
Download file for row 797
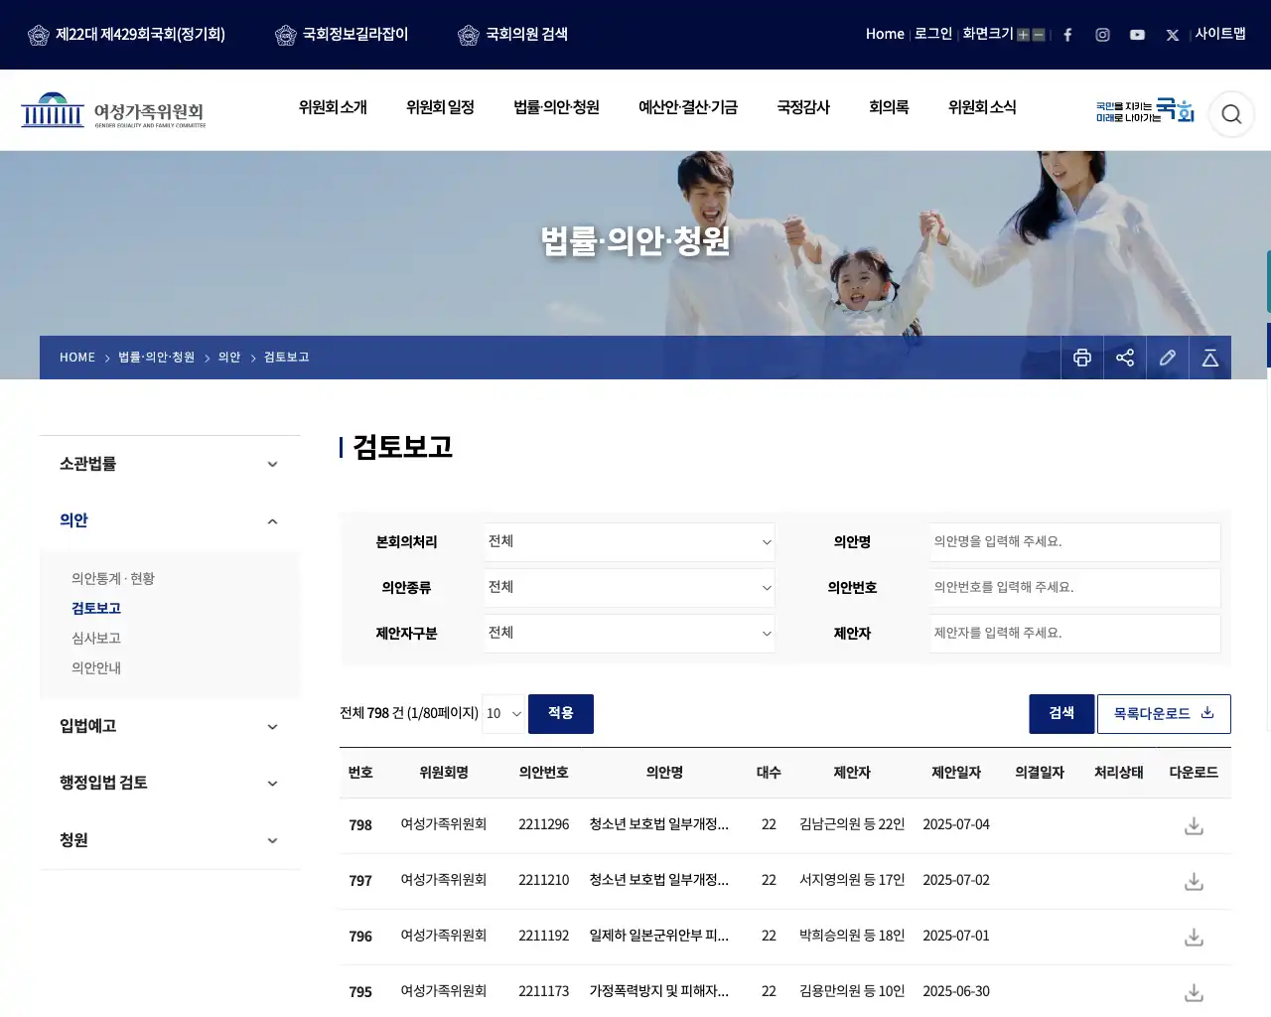click(x=1194, y=882)
